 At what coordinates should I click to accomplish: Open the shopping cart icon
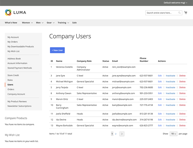pyautogui.click(x=186, y=13)
